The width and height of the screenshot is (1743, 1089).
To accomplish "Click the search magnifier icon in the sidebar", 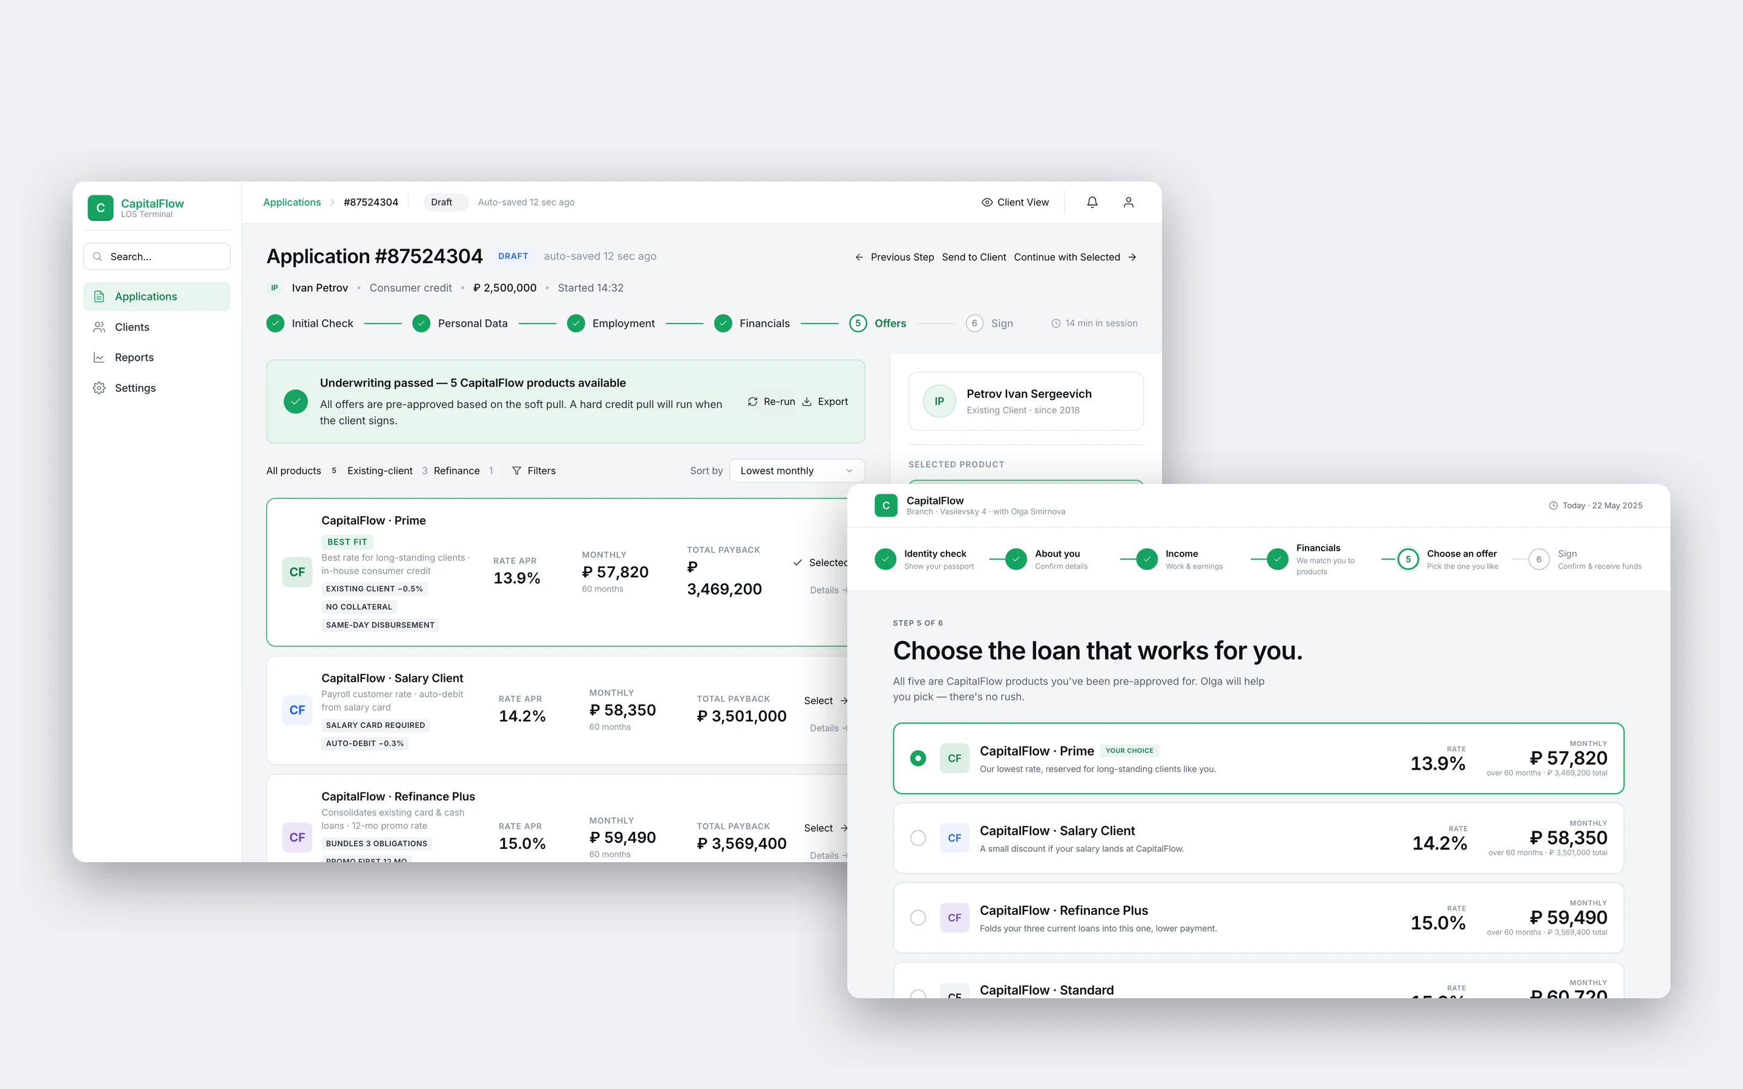I will 97,257.
